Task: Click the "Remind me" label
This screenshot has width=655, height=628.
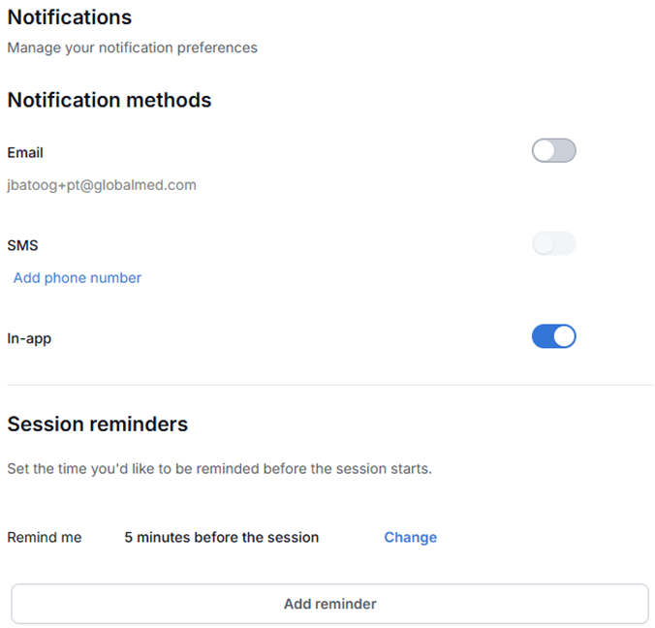Action: click(x=45, y=537)
